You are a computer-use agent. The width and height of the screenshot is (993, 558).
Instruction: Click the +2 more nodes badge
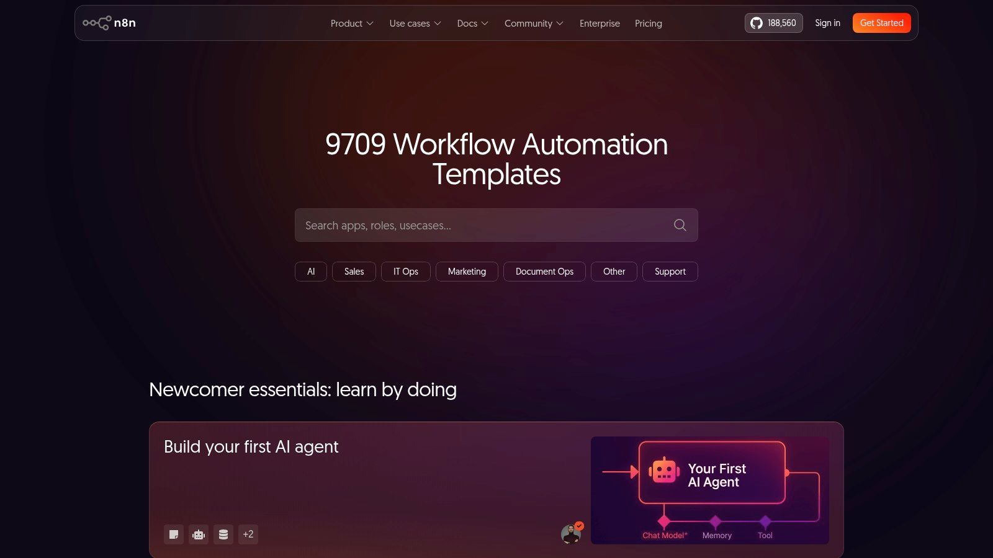click(248, 534)
